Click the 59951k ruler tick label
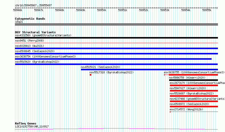Screen dimensions: 225x132 [x=123, y=10]
